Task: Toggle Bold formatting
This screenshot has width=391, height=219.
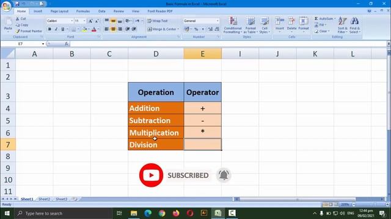Action: coord(49,29)
